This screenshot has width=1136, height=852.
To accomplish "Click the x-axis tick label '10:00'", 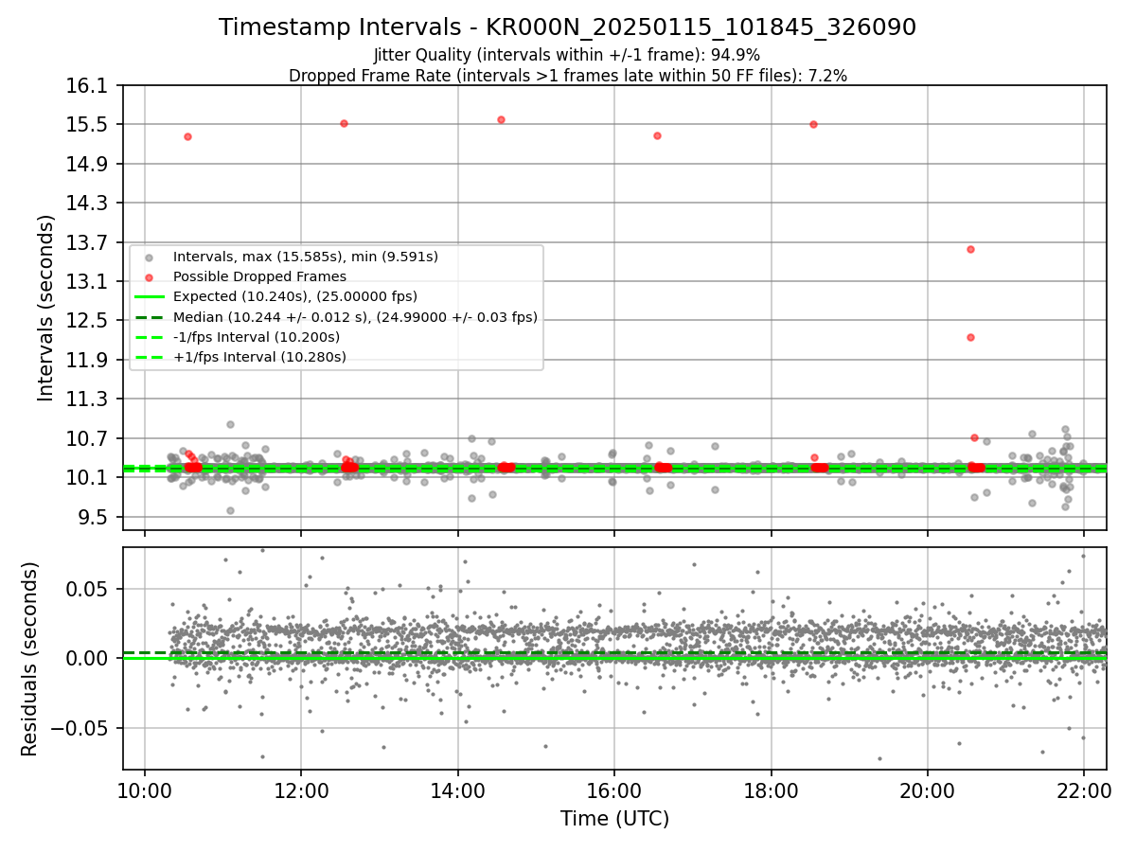I will pyautogui.click(x=145, y=790).
